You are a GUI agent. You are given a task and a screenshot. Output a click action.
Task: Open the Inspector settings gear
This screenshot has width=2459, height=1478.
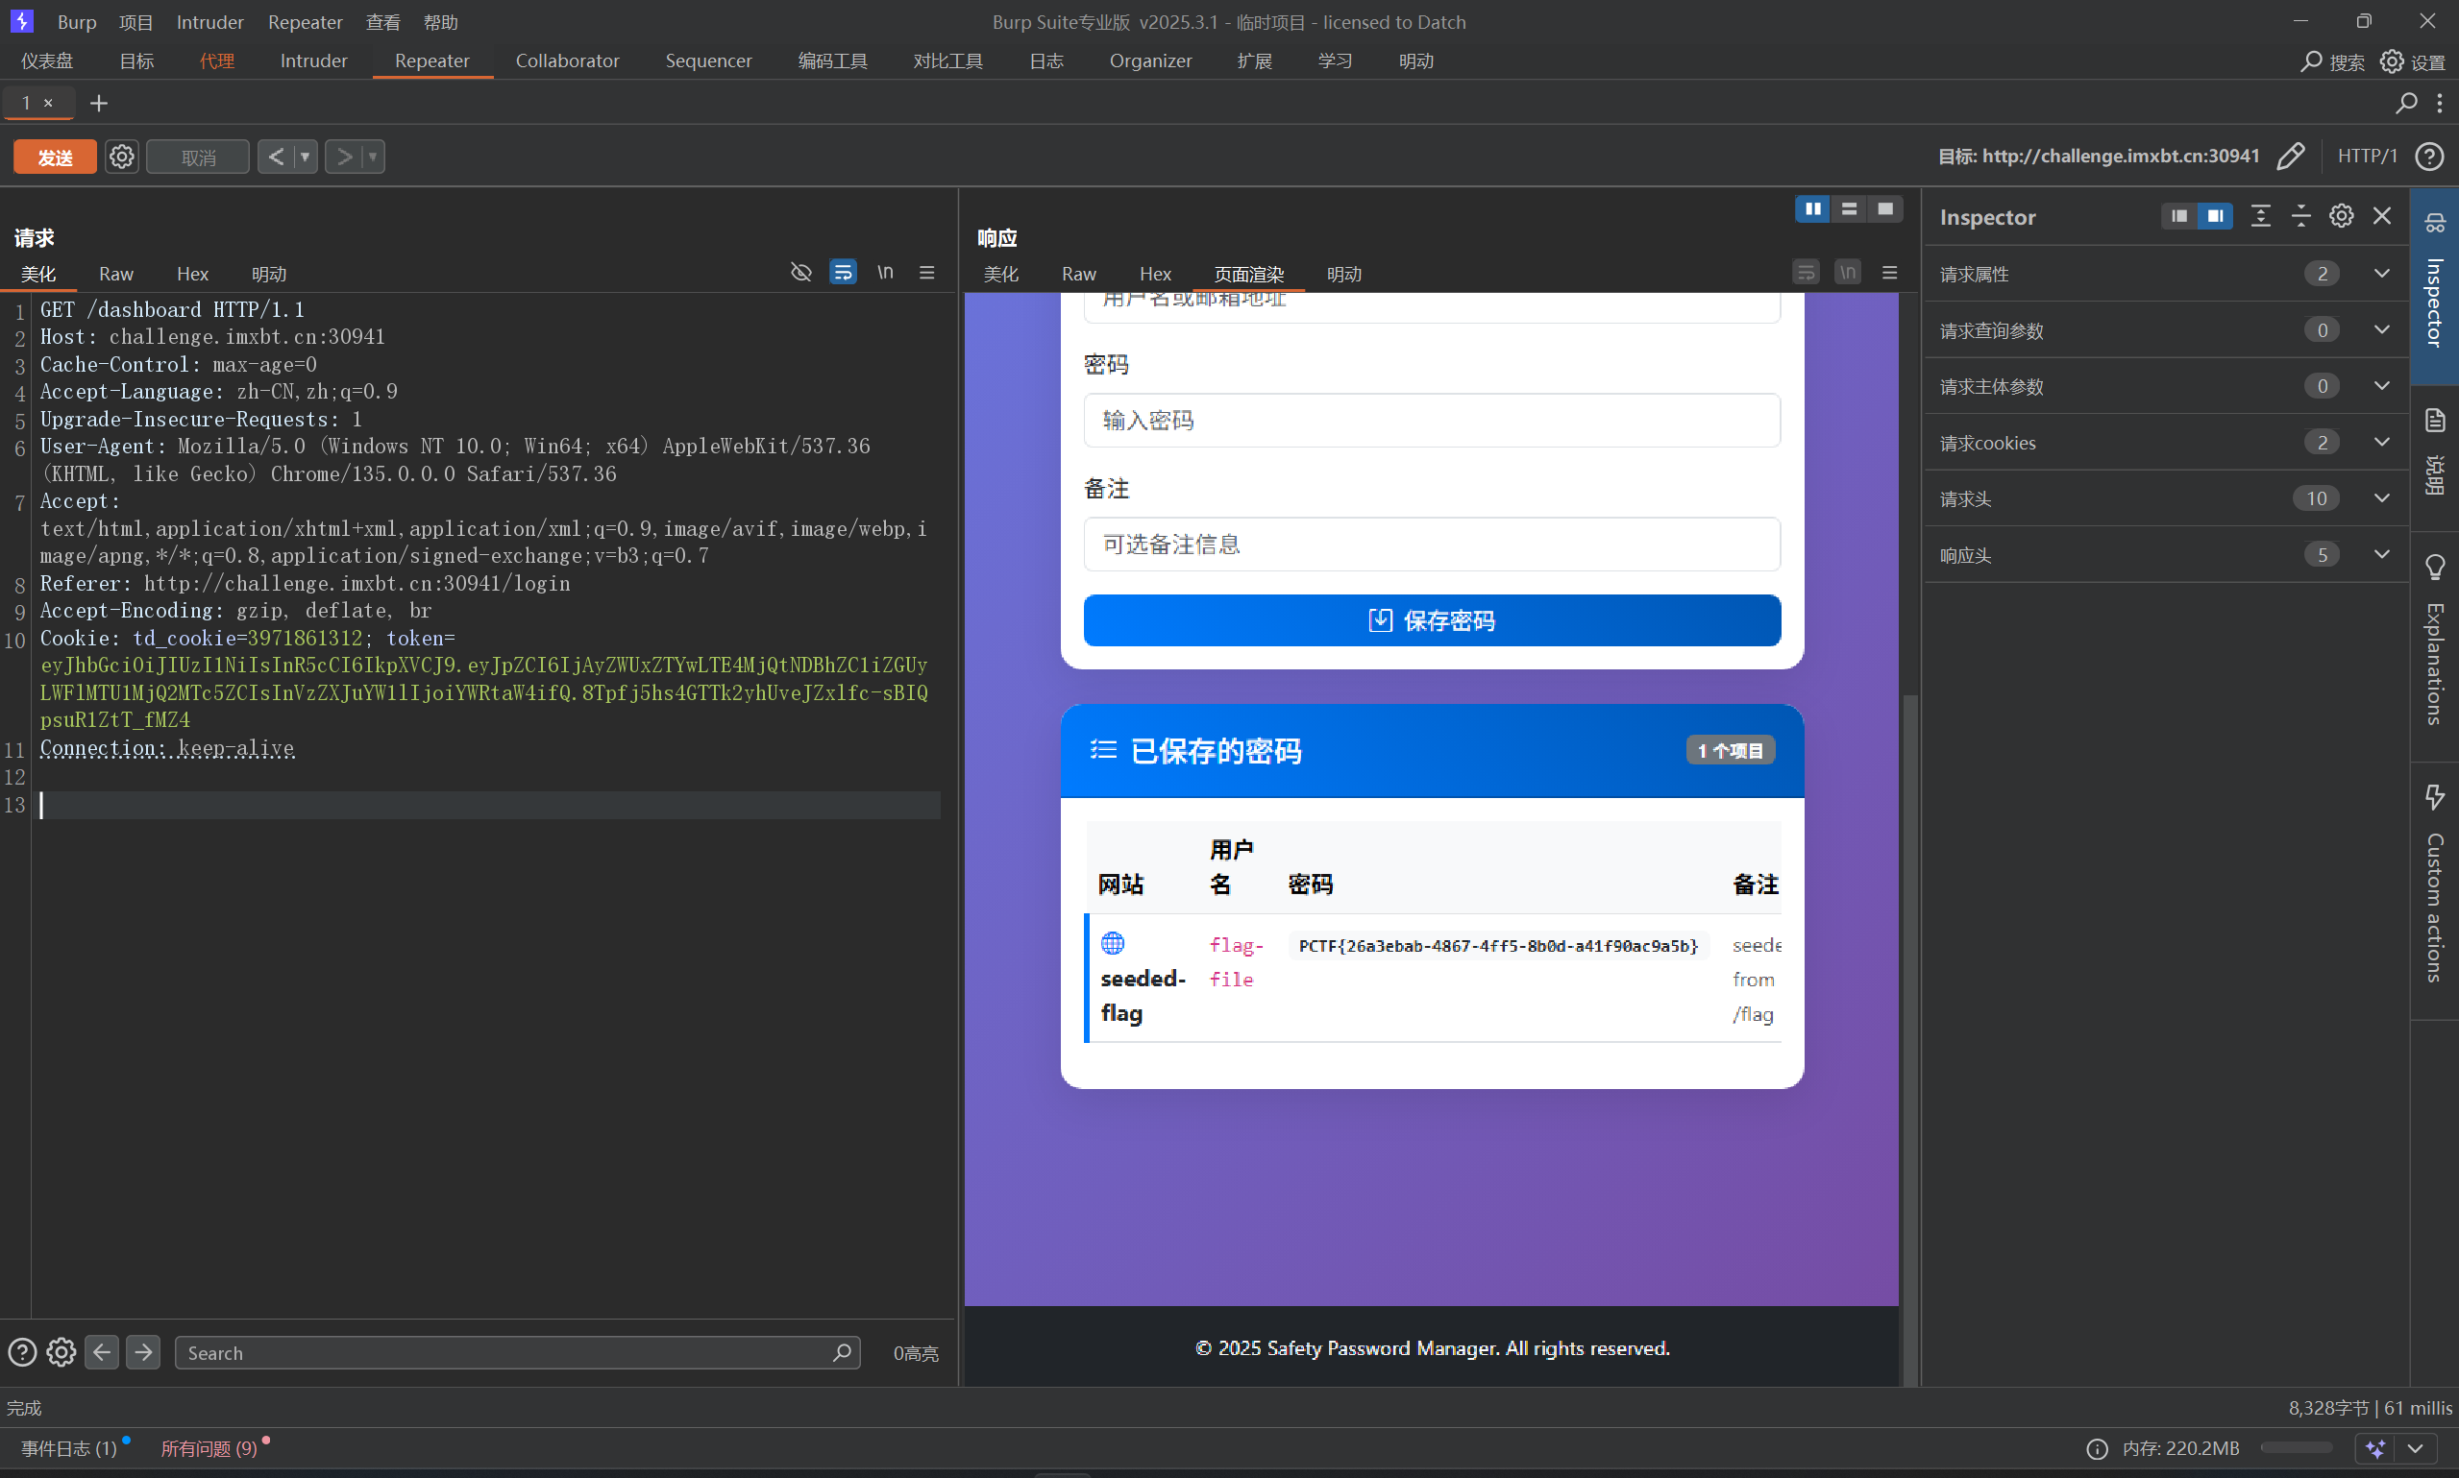[2342, 216]
